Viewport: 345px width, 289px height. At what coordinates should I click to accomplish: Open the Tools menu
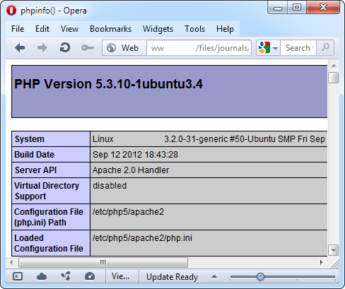[x=194, y=29]
